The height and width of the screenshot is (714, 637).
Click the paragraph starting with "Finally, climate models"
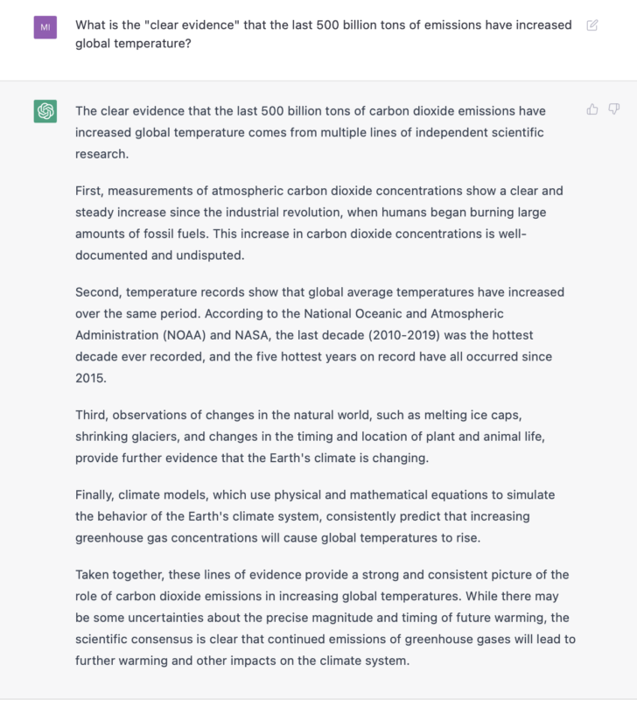tap(314, 515)
